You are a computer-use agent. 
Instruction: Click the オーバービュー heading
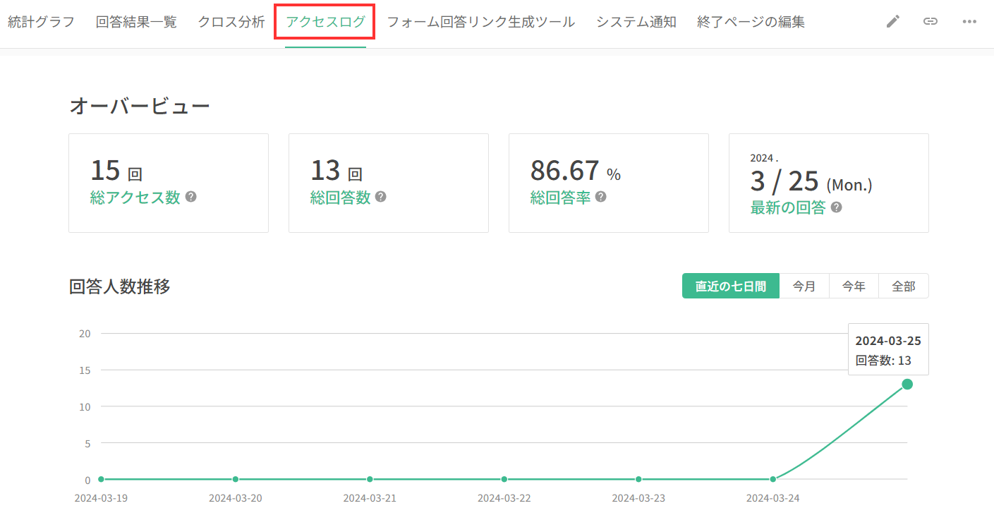pos(140,107)
